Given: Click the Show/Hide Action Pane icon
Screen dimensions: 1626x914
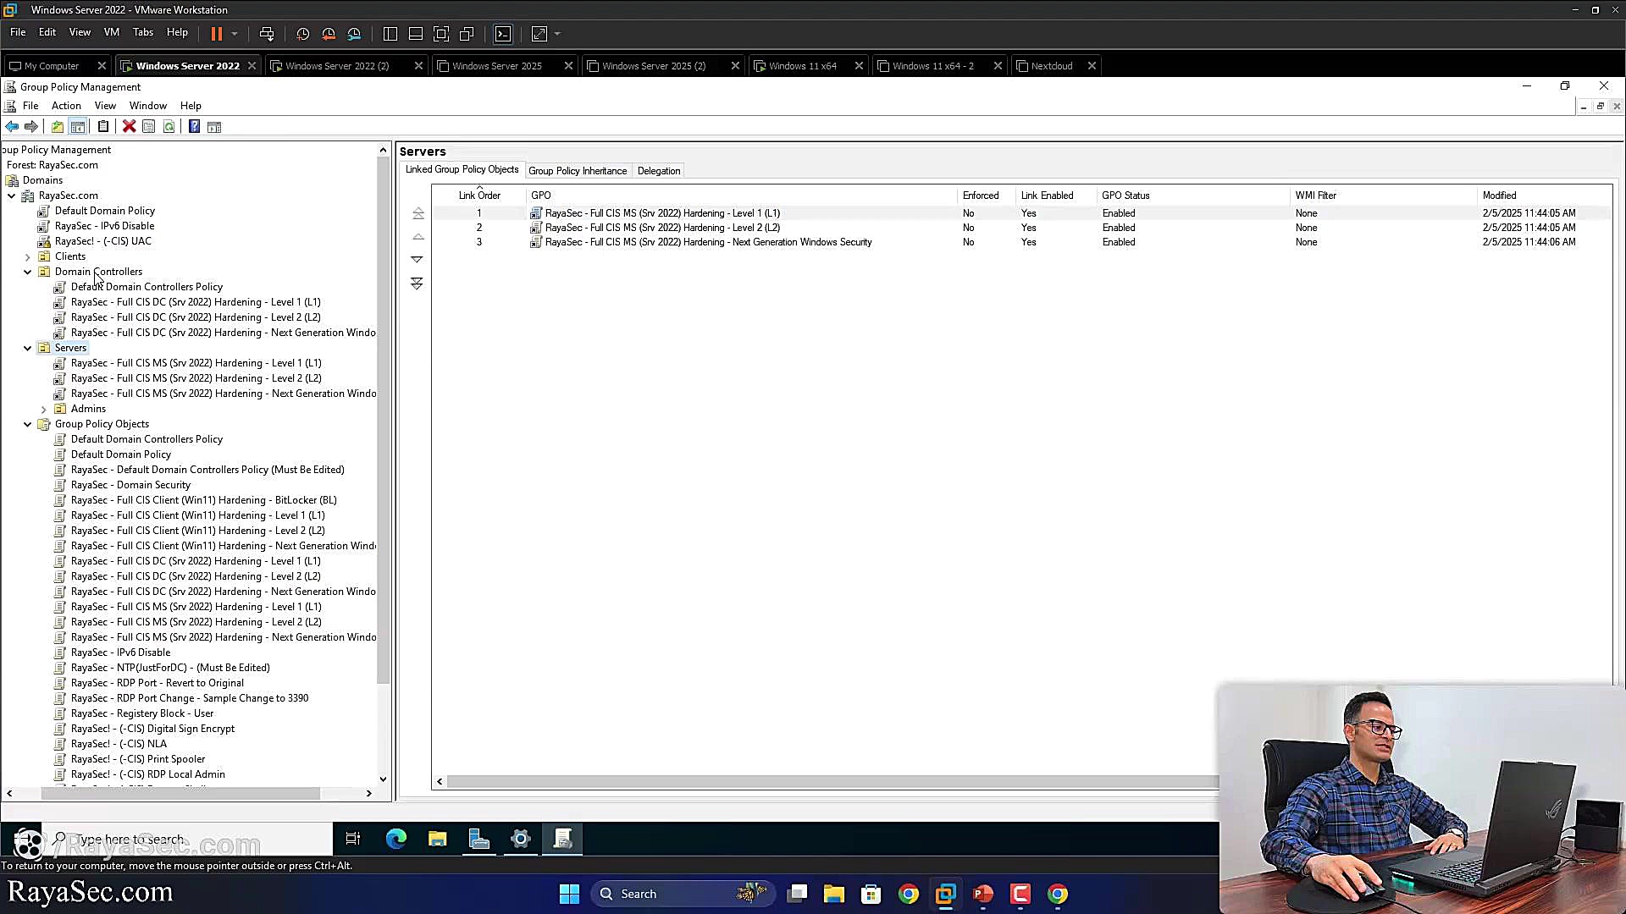Looking at the screenshot, I should coord(214,127).
